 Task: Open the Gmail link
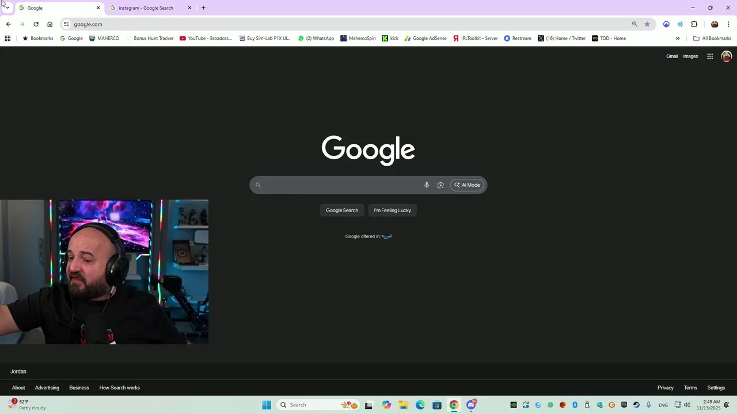672,56
